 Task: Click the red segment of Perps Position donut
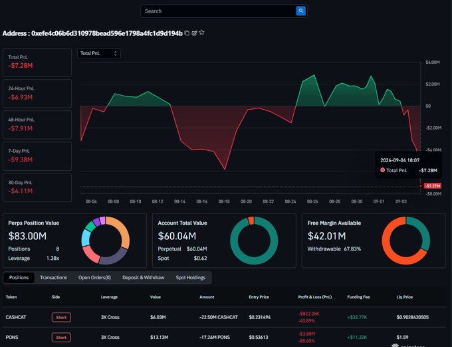click(x=90, y=254)
